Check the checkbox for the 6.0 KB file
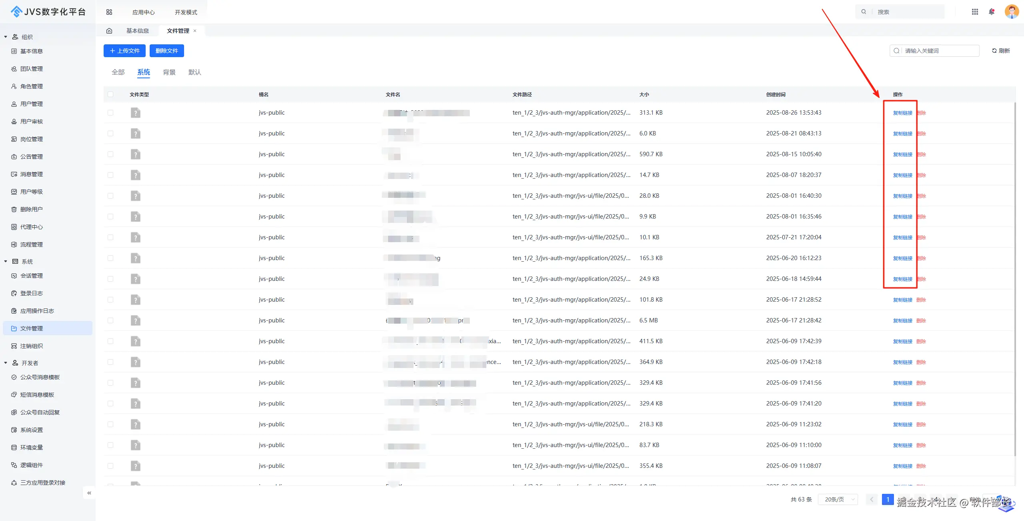The image size is (1024, 521). 110,133
